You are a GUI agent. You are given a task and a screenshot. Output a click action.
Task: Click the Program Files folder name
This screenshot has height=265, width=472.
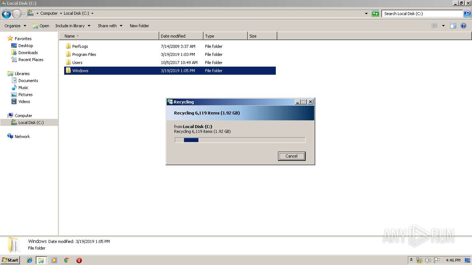tap(84, 54)
